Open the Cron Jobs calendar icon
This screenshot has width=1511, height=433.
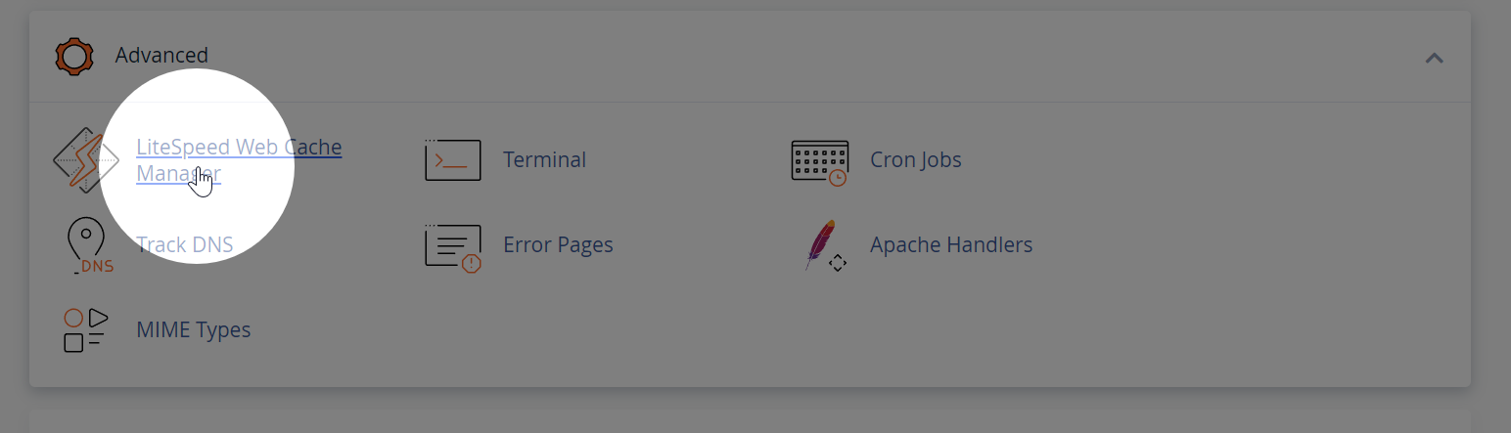pyautogui.click(x=819, y=161)
